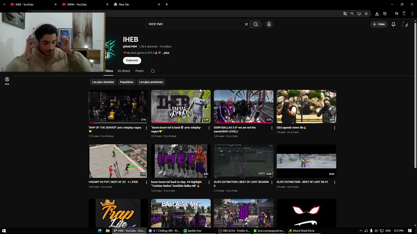Sort videos by Populaires
The image size is (417, 234).
coord(126,82)
